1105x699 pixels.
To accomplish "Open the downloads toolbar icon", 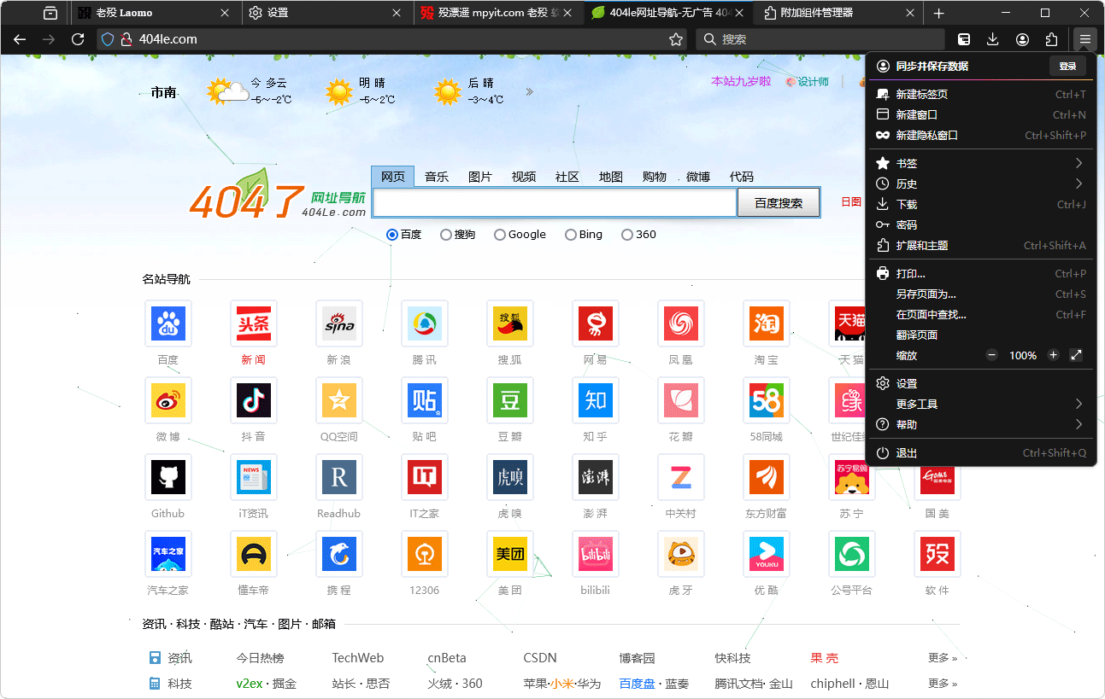I will point(993,39).
